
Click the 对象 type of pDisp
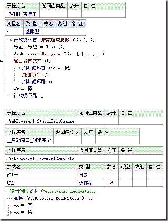click(x=83, y=175)
